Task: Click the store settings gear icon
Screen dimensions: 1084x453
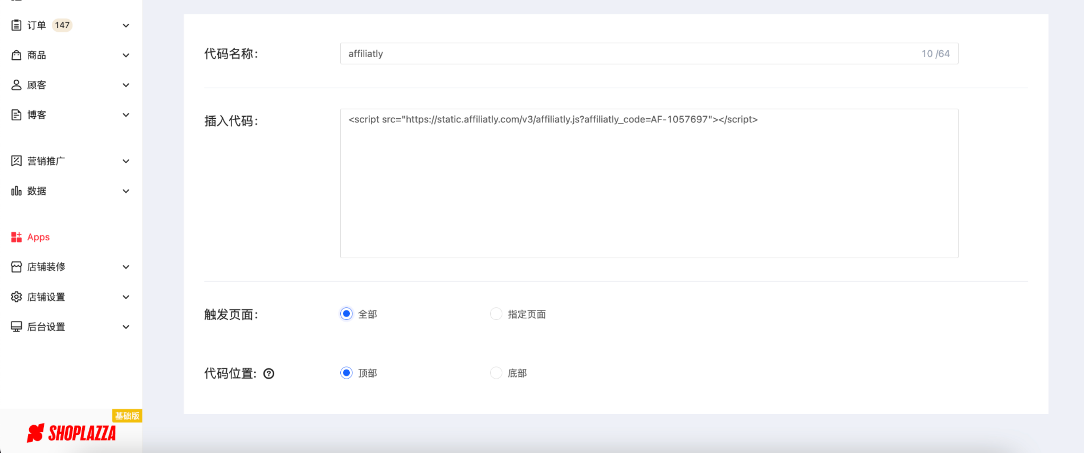Action: click(x=16, y=297)
